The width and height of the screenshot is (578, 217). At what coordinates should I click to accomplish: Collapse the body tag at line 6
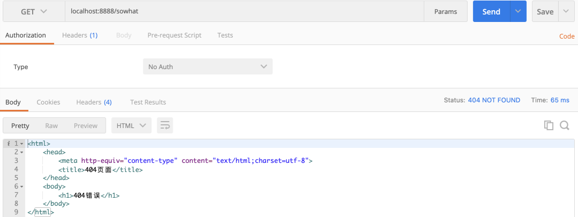click(x=22, y=186)
